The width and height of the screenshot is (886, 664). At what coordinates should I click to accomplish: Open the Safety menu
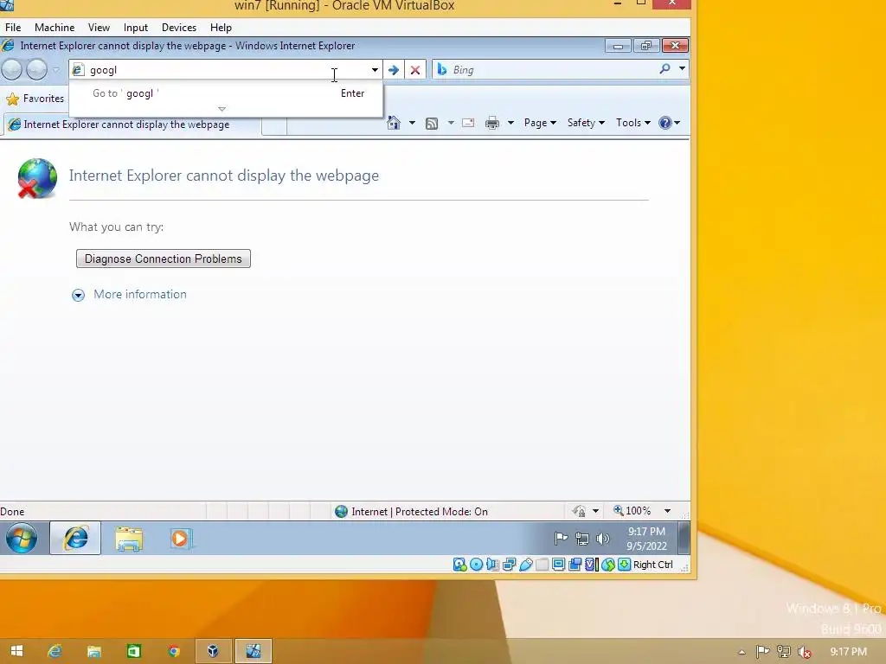click(586, 123)
